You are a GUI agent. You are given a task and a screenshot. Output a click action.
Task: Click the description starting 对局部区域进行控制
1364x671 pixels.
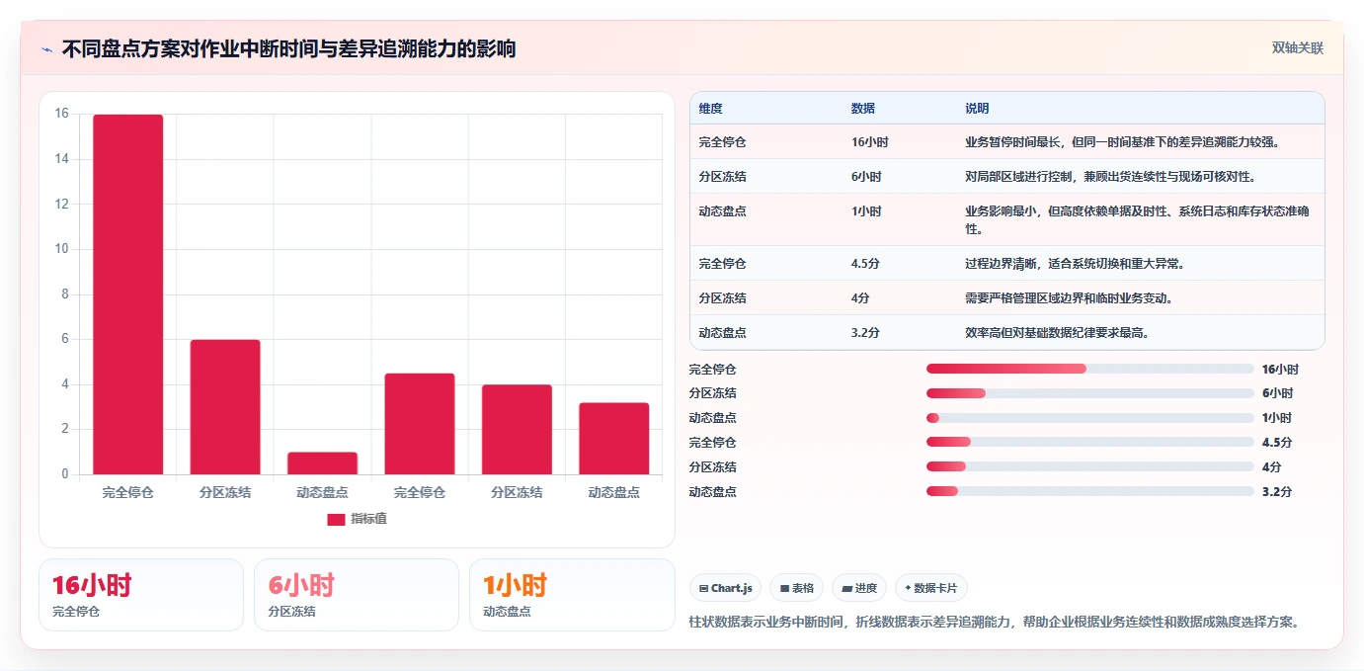coord(1110,177)
